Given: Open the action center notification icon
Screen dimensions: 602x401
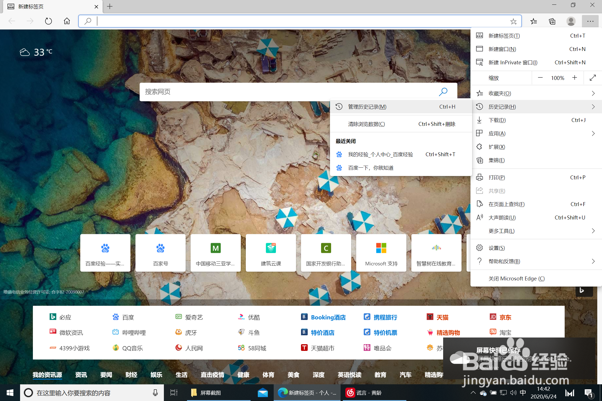Looking at the screenshot, I should pos(589,393).
